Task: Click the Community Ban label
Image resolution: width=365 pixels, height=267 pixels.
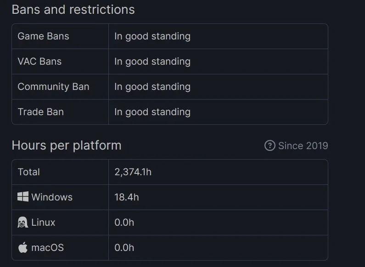Action: pos(54,87)
